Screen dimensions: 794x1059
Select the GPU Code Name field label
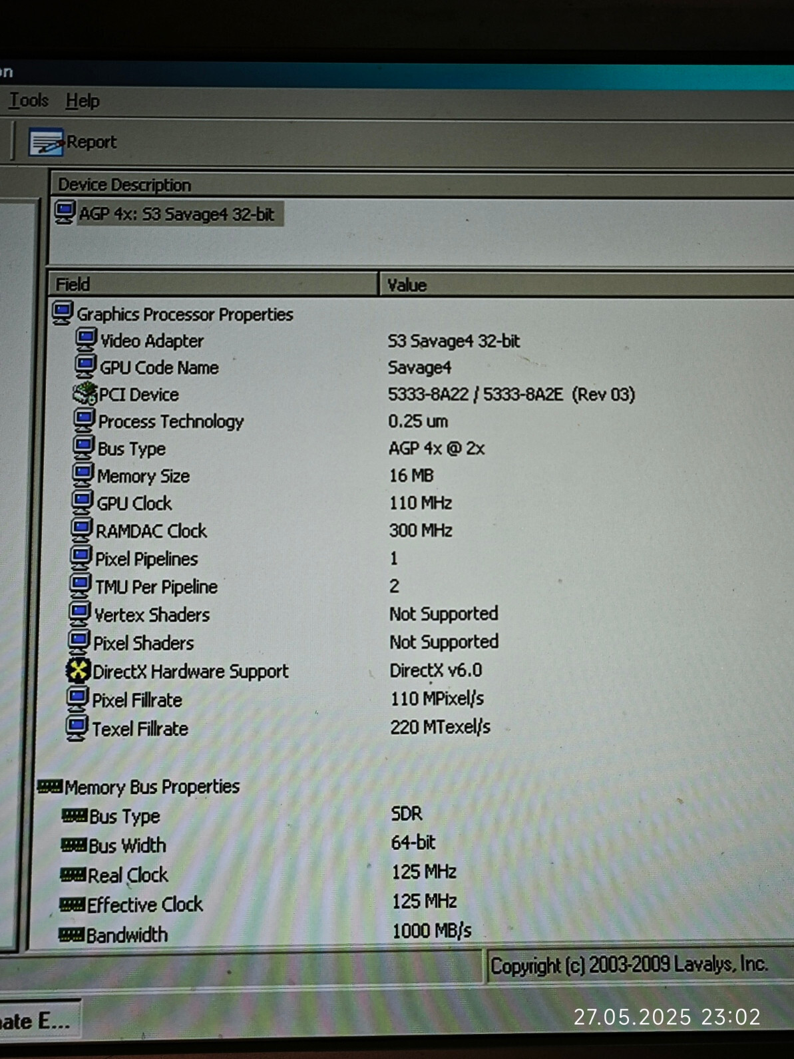159,367
